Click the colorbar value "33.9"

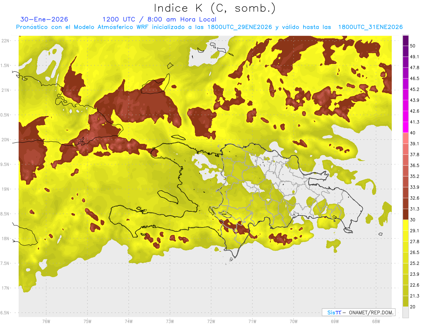coord(414,187)
